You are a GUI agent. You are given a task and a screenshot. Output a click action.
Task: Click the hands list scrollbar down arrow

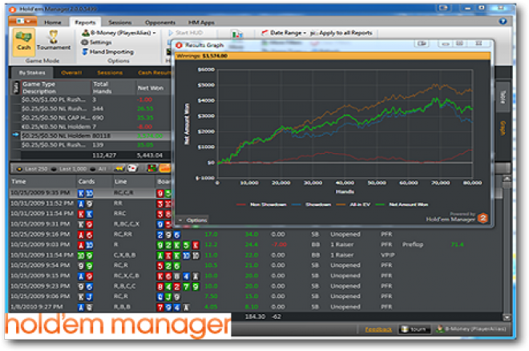point(507,317)
